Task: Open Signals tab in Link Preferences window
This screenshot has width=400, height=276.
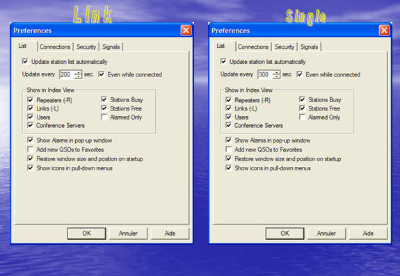Action: 111,47
